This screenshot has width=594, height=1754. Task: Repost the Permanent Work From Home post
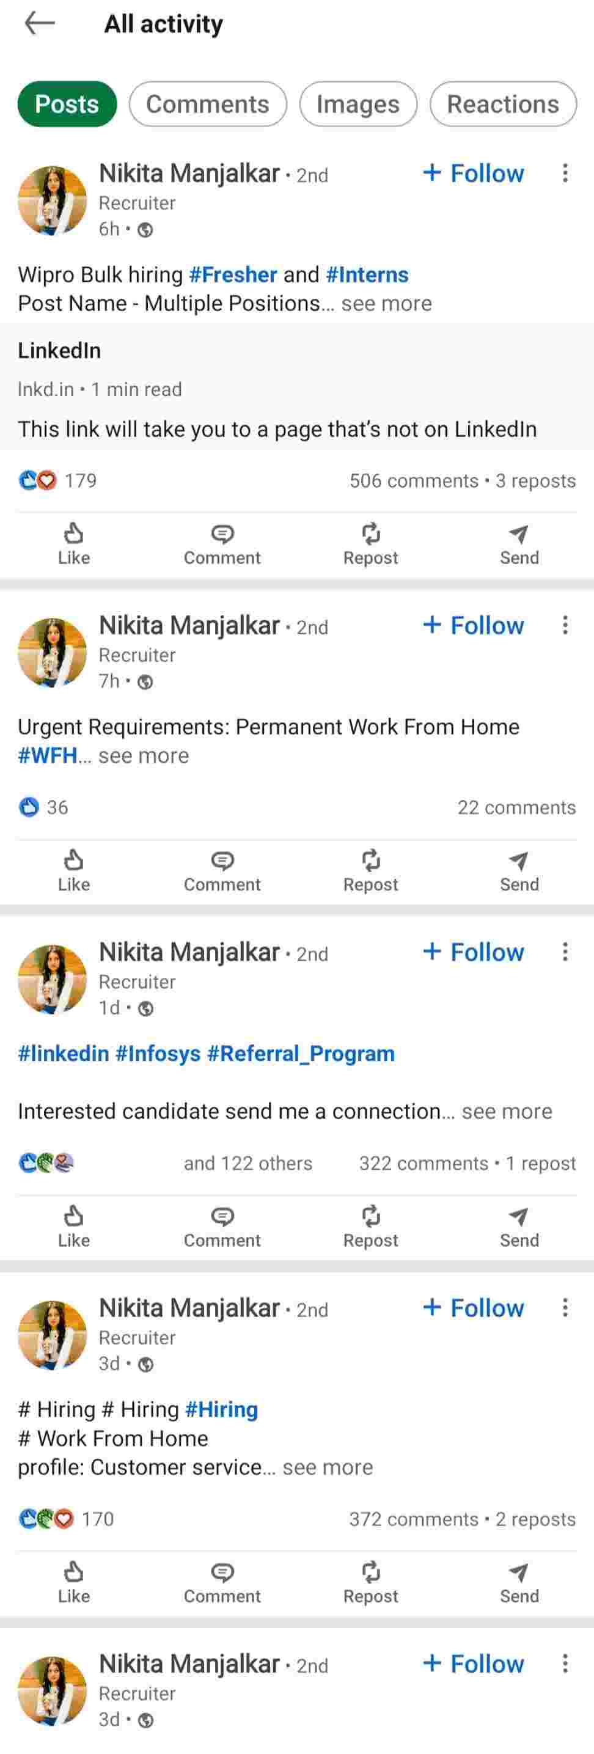370,870
